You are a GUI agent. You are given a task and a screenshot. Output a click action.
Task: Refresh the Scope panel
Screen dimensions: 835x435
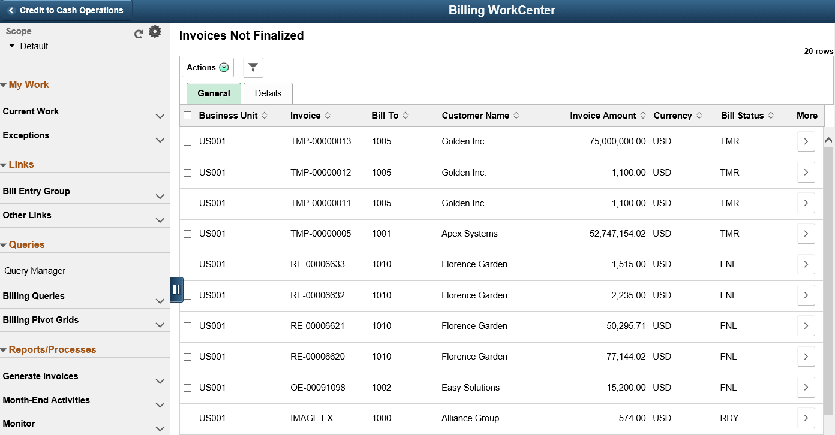coord(139,32)
